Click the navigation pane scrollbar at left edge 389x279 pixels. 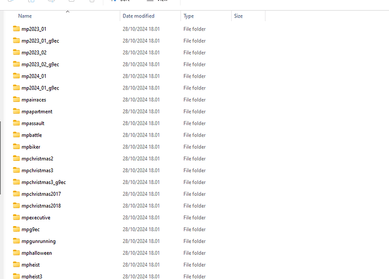pyautogui.click(x=1, y=157)
